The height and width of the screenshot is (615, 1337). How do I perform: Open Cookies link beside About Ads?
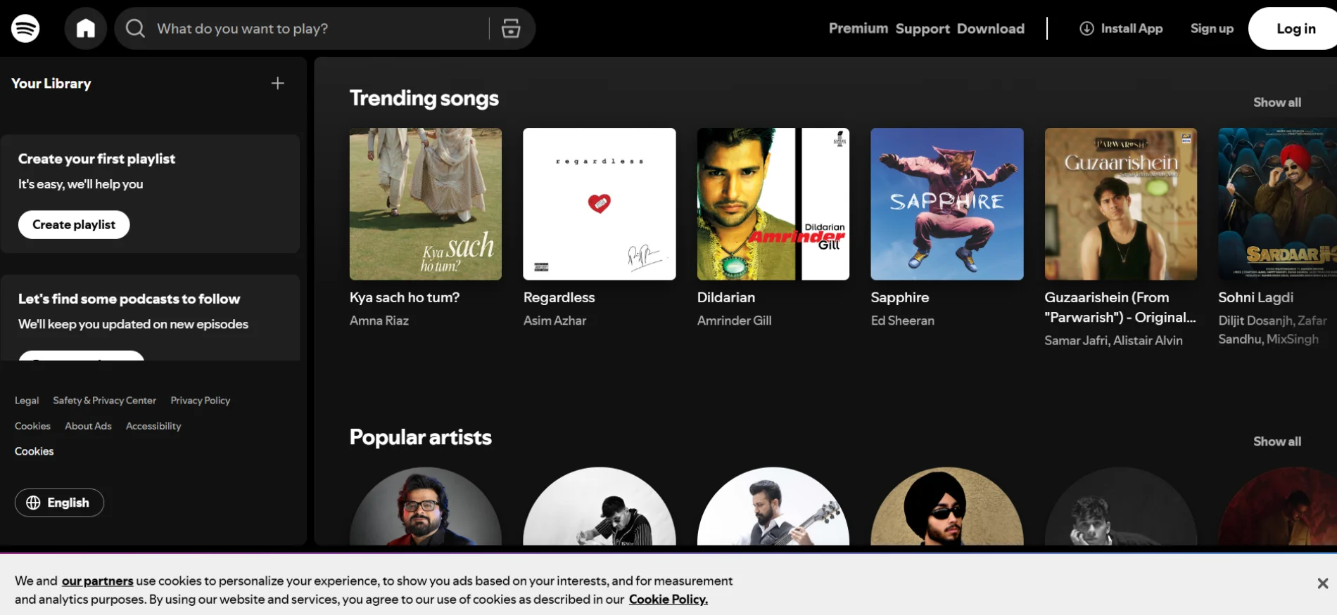click(x=32, y=426)
